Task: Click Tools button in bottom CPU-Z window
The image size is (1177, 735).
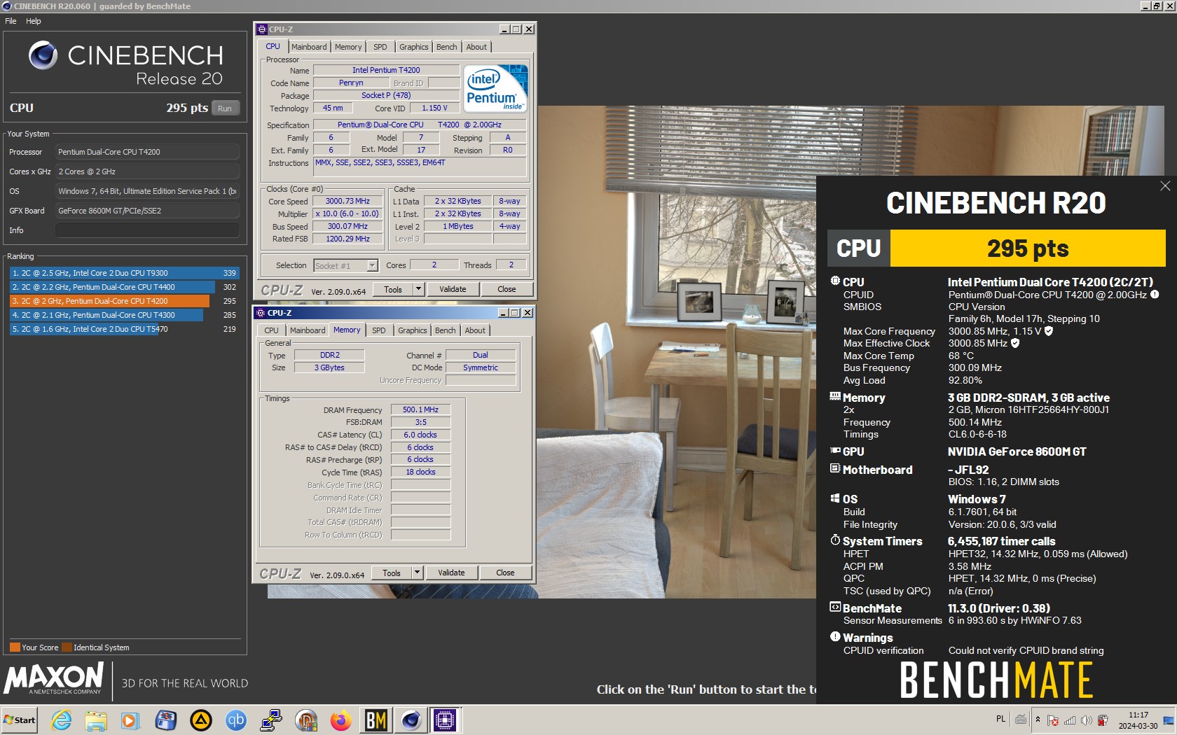Action: [x=392, y=573]
